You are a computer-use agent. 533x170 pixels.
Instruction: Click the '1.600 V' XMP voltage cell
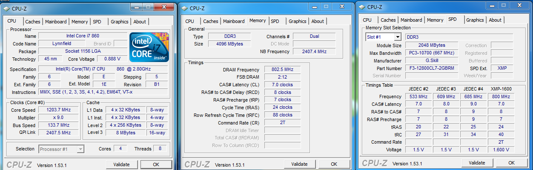501,150
